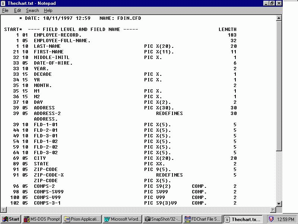
Task: Click the taskbar clock showing 12:59 PM
Action: click(x=285, y=219)
